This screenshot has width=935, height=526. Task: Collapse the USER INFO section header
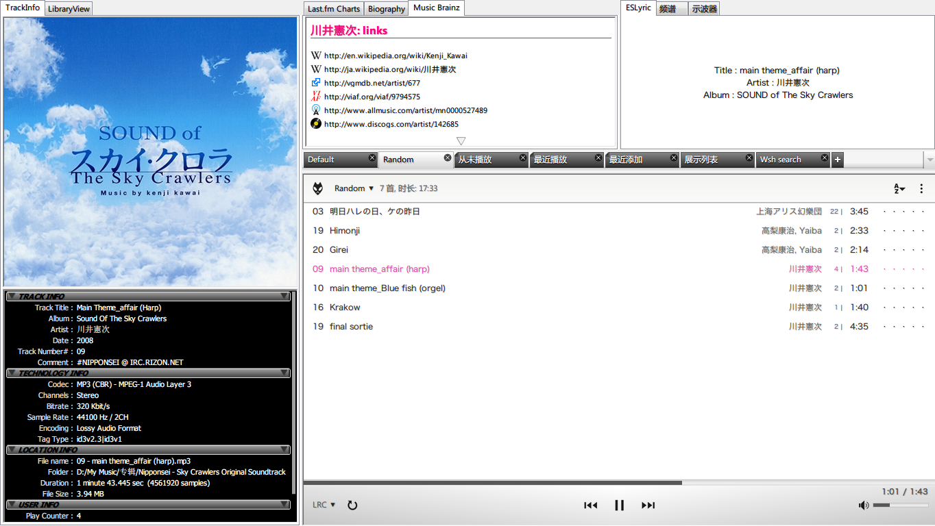coord(148,505)
